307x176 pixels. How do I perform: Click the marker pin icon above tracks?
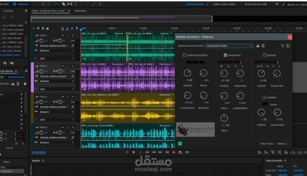[x=77, y=29]
